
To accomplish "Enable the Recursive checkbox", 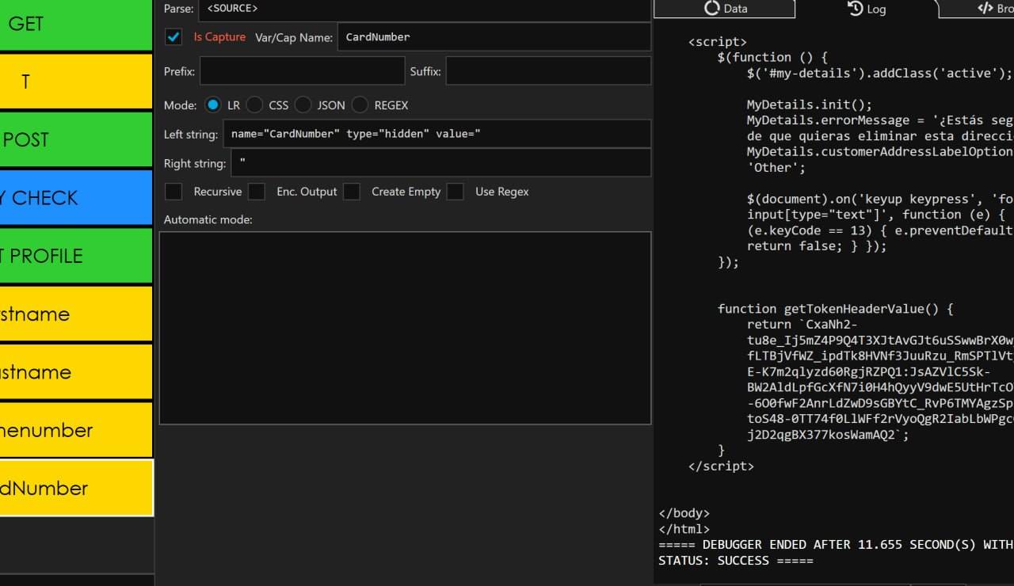I will [173, 192].
